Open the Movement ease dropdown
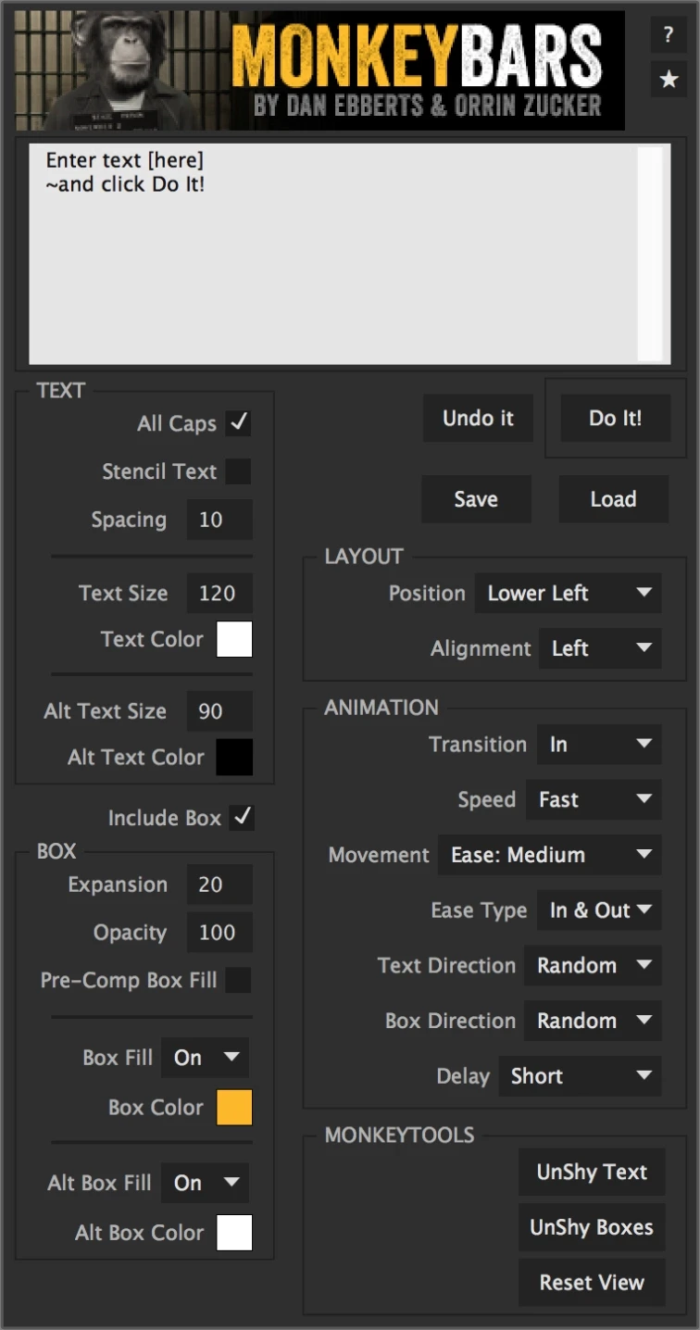700x1330 pixels. [549, 855]
